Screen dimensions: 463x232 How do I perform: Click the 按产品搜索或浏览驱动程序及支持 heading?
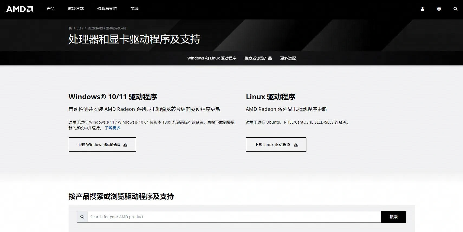click(x=121, y=196)
